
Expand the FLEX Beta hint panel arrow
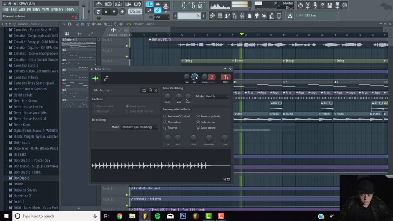pos(336,16)
